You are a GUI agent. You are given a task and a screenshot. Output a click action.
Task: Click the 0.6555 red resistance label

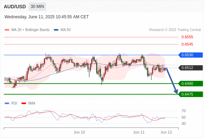[187, 37]
